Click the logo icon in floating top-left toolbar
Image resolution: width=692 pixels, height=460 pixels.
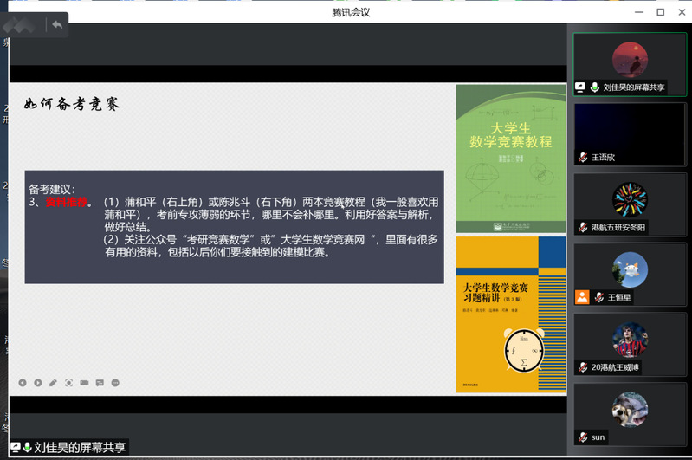tap(21, 24)
